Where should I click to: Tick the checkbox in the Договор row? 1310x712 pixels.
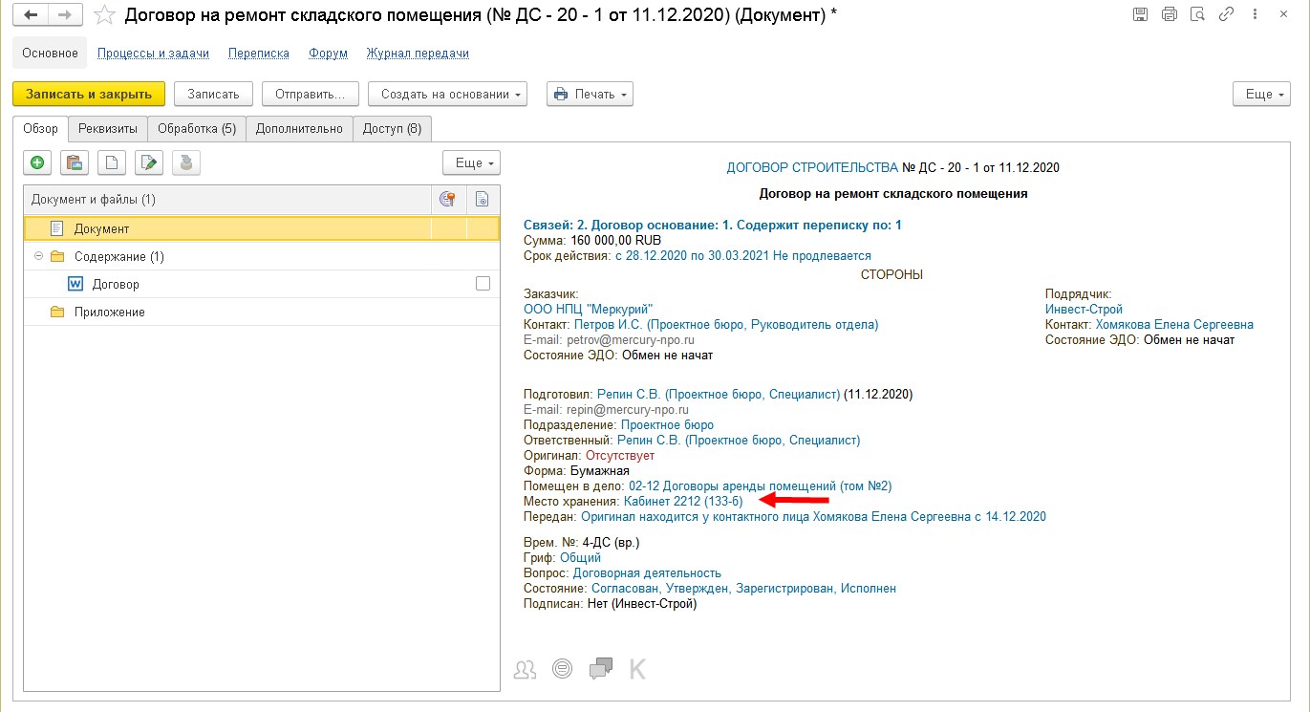click(x=483, y=284)
